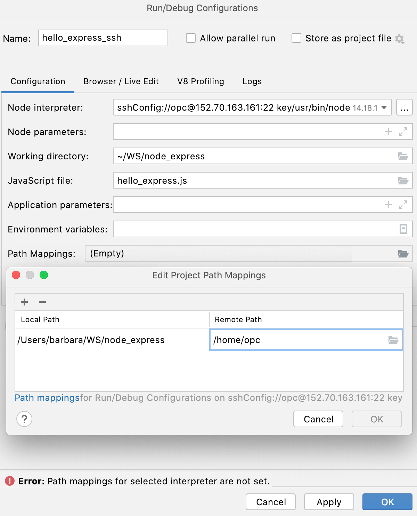Remove the selected path mapping with minus icon
The height and width of the screenshot is (516, 417).
[42, 302]
